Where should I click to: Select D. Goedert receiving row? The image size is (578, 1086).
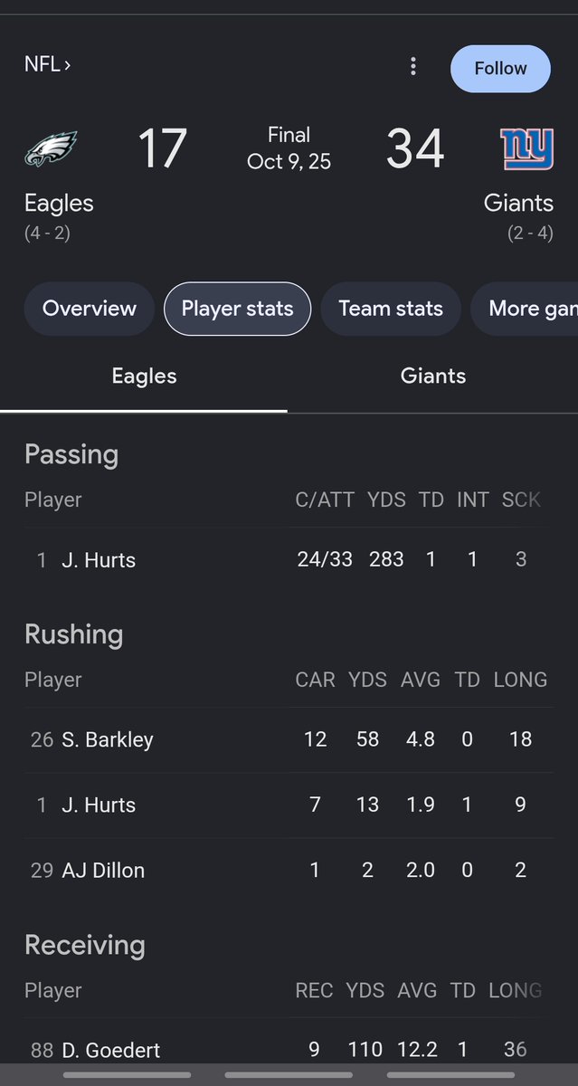pyautogui.click(x=289, y=1050)
